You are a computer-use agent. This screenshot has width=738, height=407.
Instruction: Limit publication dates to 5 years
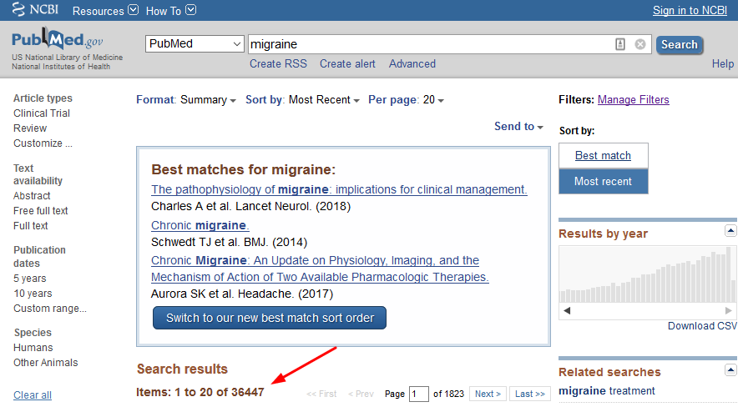click(x=30, y=279)
